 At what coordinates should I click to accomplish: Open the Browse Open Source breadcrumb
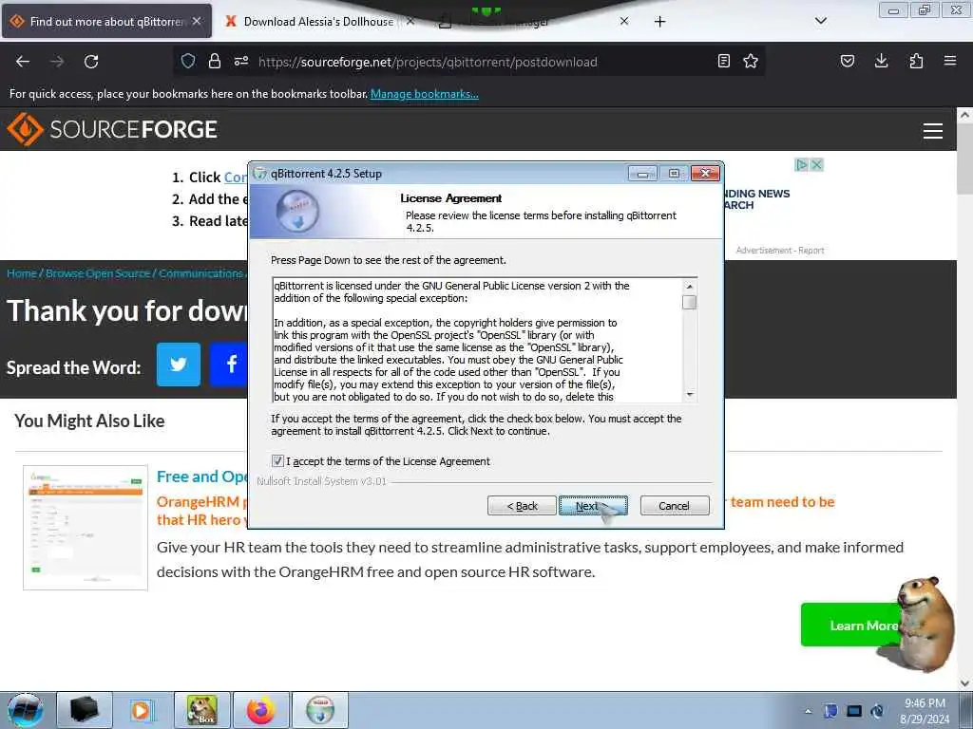98,273
